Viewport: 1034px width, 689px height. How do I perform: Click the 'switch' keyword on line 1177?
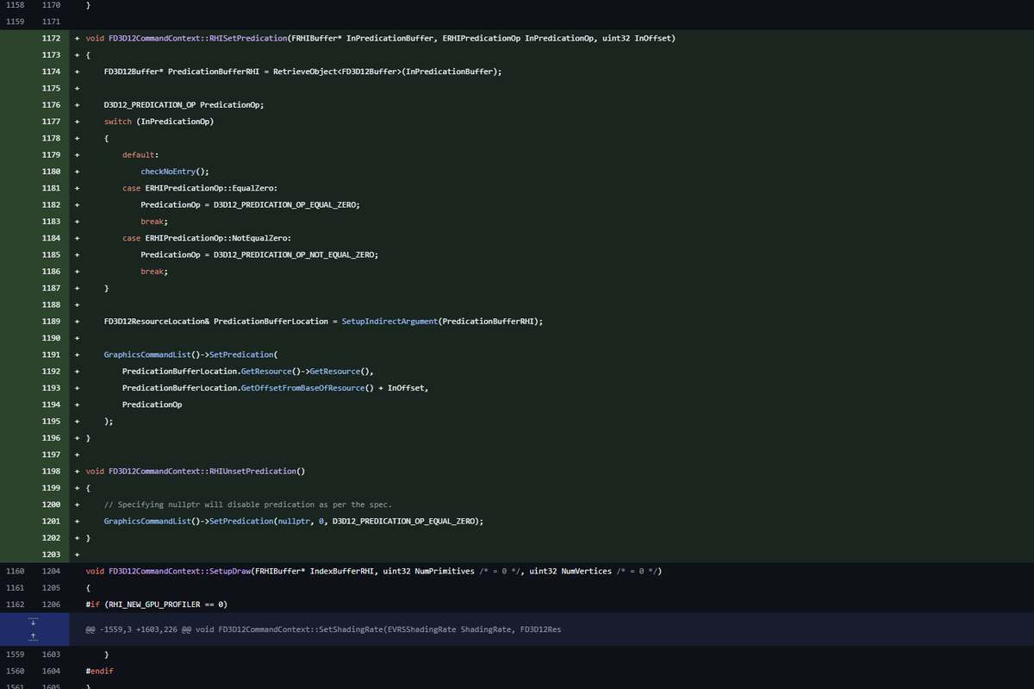118,122
